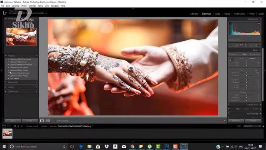
Task: Select the Adjustment Brush tool
Action: [257, 45]
